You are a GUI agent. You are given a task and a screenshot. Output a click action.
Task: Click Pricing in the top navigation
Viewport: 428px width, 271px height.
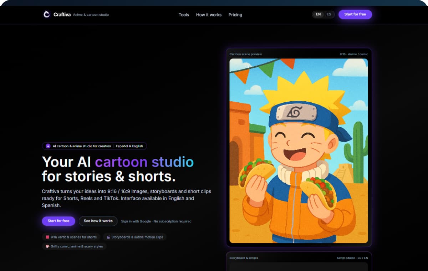coord(235,15)
